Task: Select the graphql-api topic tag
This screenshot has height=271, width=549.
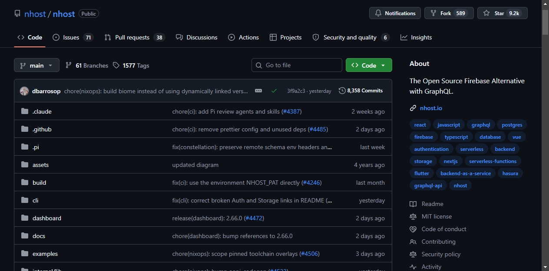Action: tap(428, 186)
